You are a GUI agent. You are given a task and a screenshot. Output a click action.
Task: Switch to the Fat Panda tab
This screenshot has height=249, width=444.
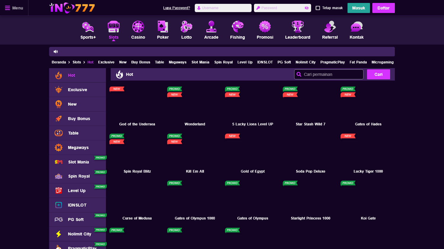tap(358, 62)
